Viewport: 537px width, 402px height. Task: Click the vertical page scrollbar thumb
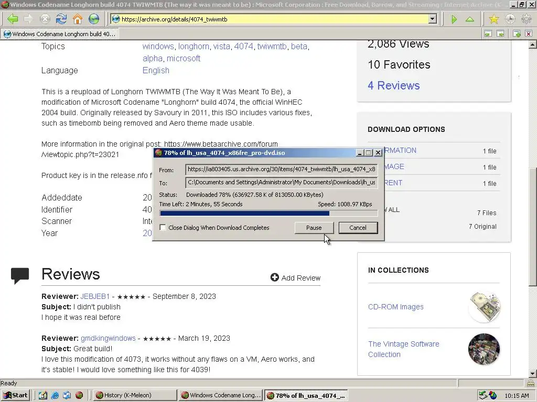[x=533, y=227]
